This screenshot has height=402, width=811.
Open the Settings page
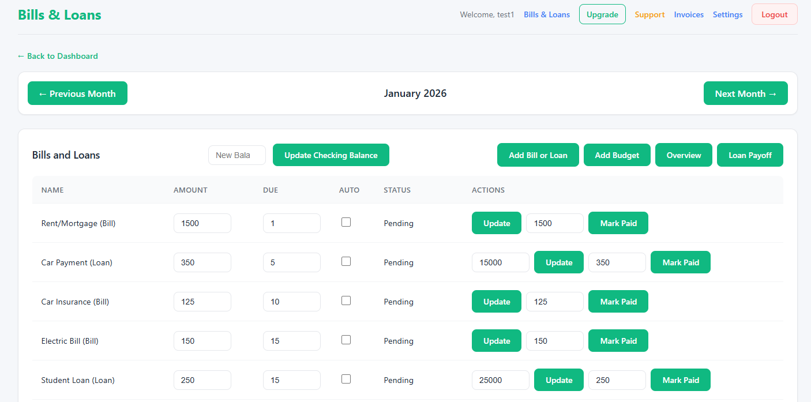point(727,14)
